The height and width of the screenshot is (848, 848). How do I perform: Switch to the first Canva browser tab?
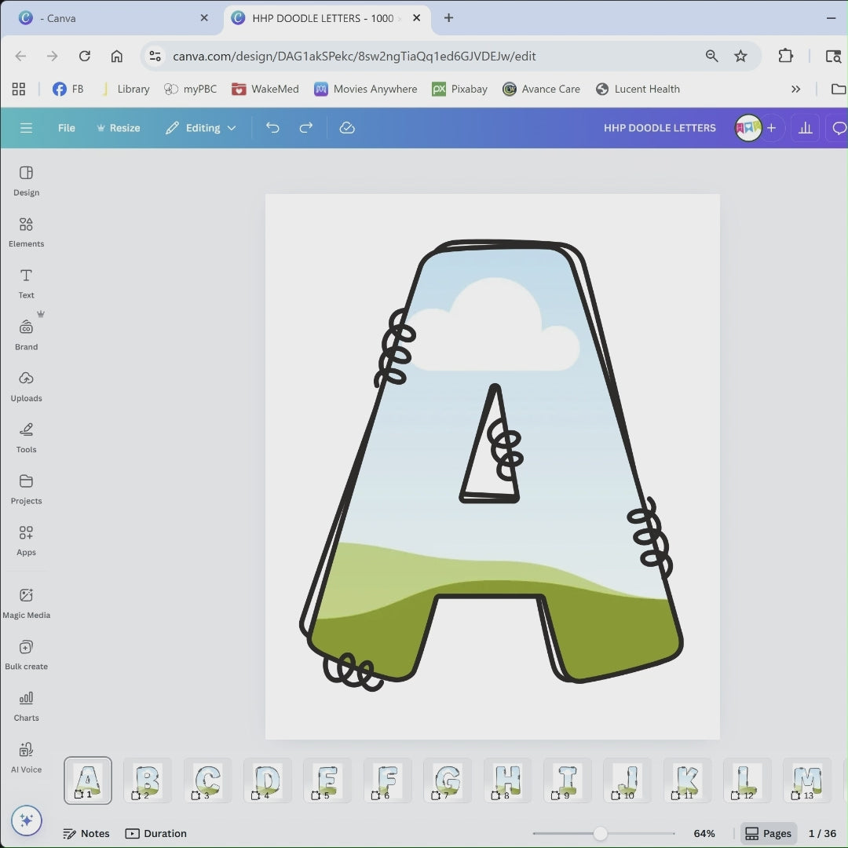click(110, 18)
